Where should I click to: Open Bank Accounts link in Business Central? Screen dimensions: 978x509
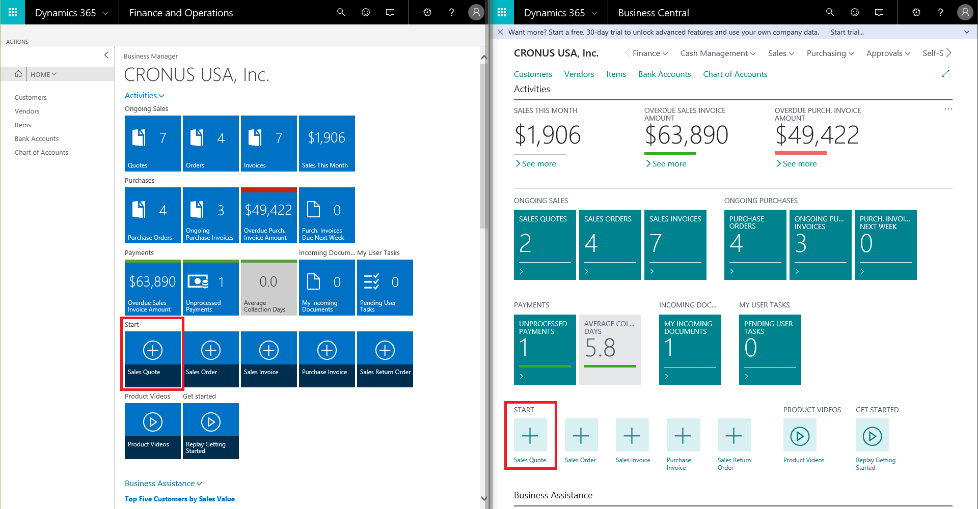(664, 74)
